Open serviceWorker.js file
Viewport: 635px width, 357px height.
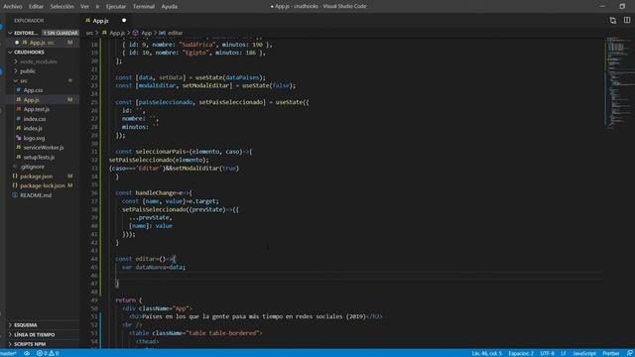pyautogui.click(x=44, y=148)
